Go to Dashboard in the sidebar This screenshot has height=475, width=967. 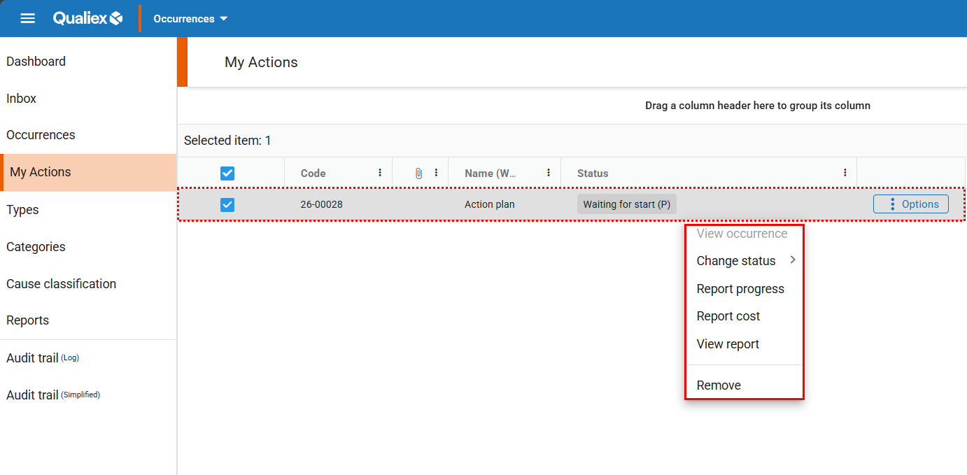pyautogui.click(x=36, y=62)
